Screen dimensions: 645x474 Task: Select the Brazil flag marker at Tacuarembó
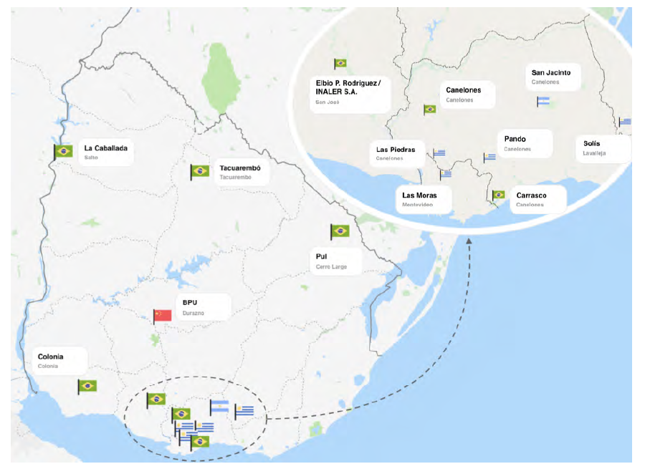click(x=200, y=171)
